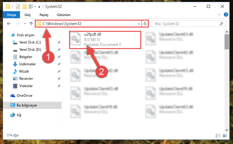The height and width of the screenshot is (144, 233).
Task: Unpin Müzik from quick access
Action: [x=59, y=71]
